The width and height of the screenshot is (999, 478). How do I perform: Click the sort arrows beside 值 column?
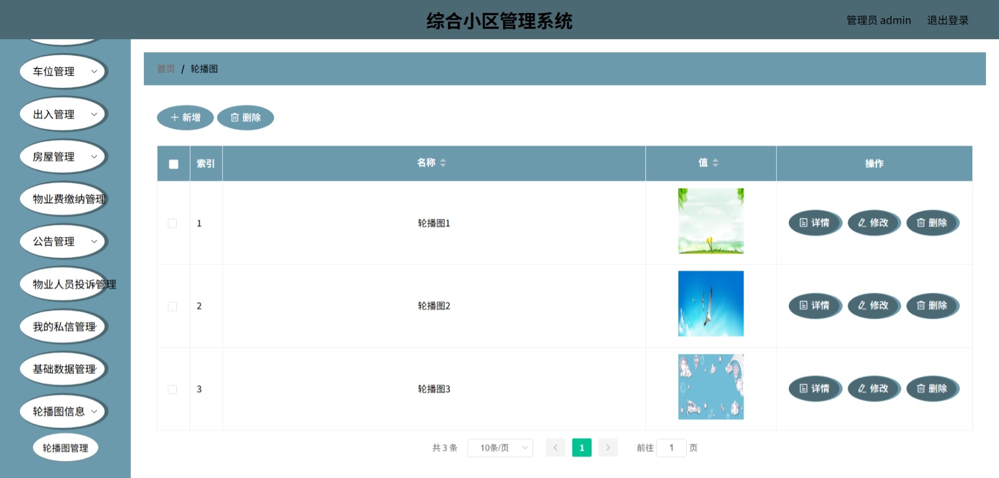pos(716,163)
